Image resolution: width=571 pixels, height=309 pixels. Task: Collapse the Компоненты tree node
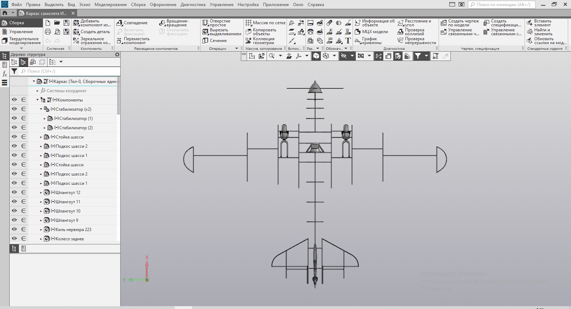(37, 100)
